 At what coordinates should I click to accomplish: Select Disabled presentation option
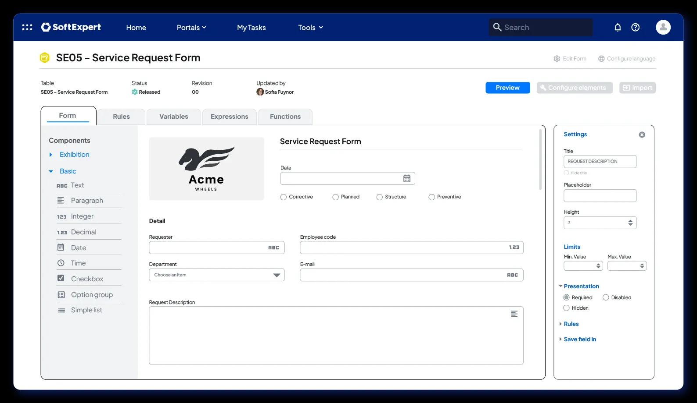(x=606, y=297)
